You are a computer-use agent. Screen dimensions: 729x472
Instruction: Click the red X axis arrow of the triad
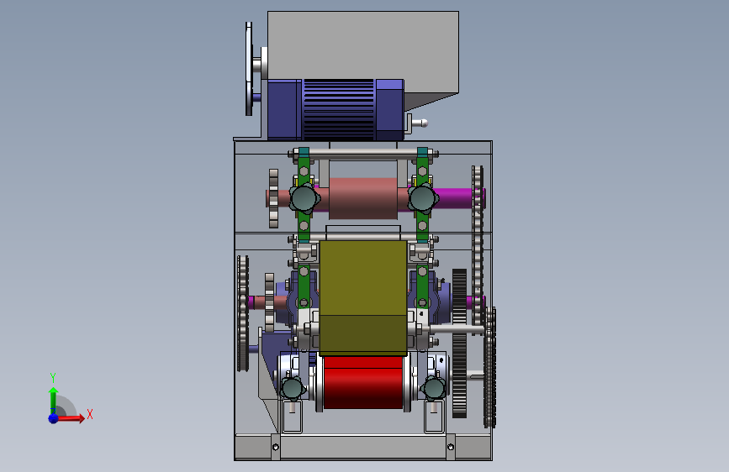pos(71,418)
